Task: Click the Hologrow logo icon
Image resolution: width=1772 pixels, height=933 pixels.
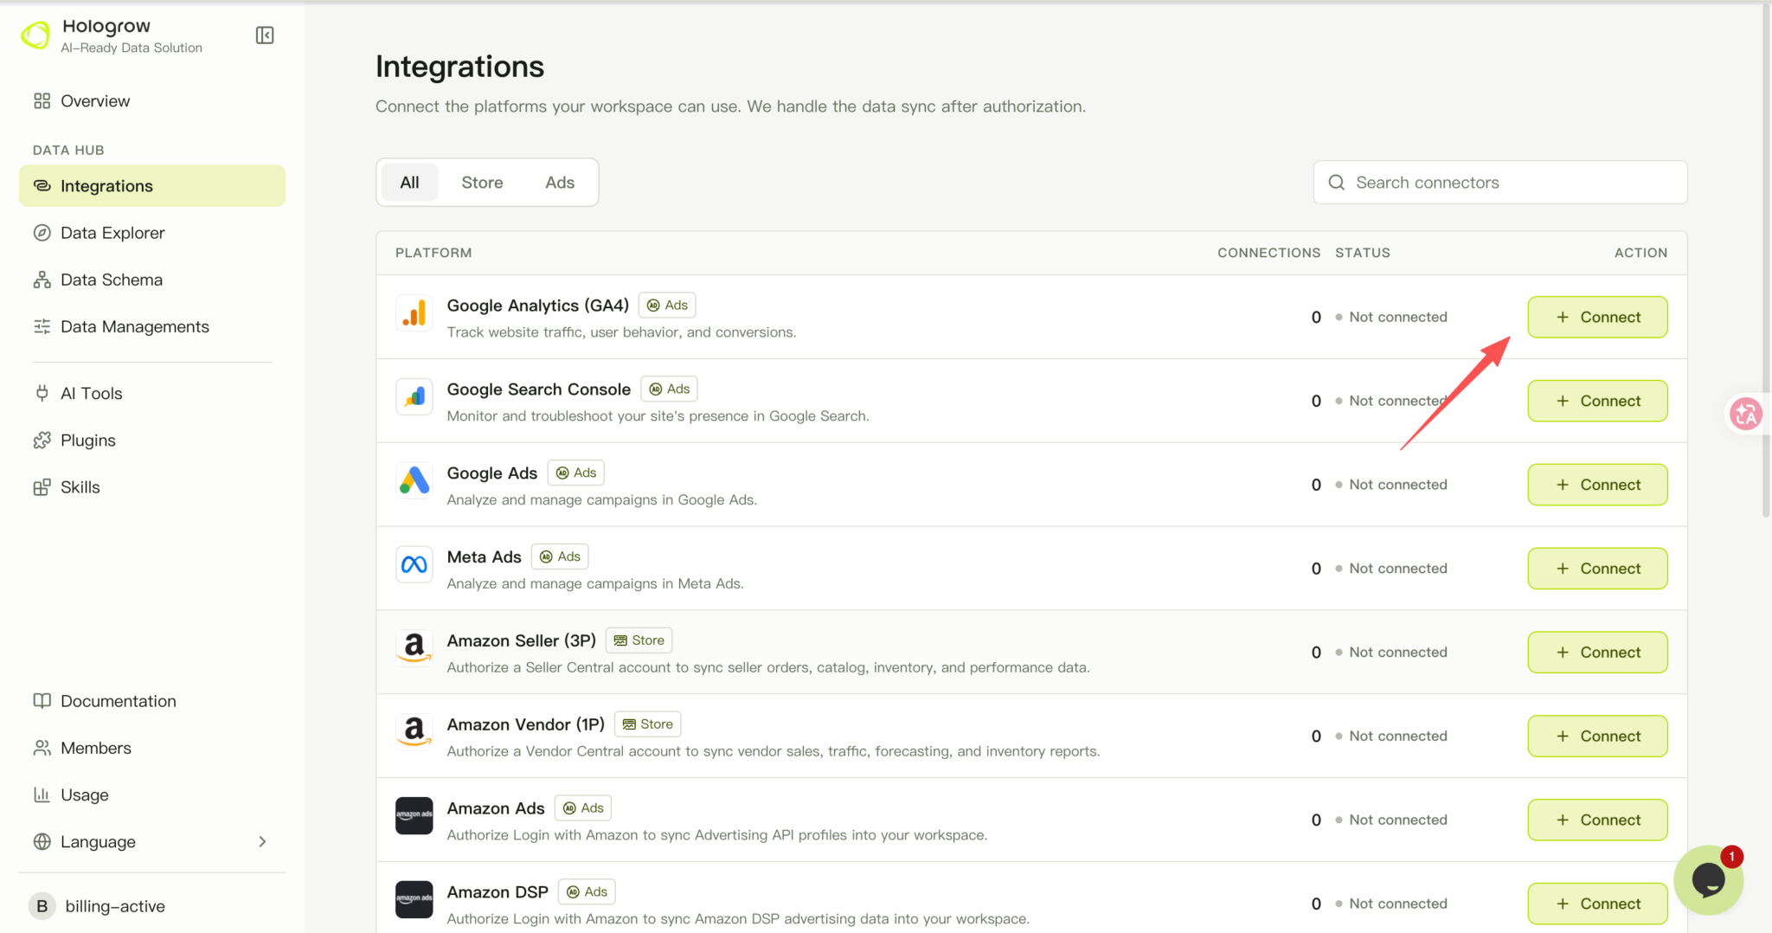Action: 35,35
